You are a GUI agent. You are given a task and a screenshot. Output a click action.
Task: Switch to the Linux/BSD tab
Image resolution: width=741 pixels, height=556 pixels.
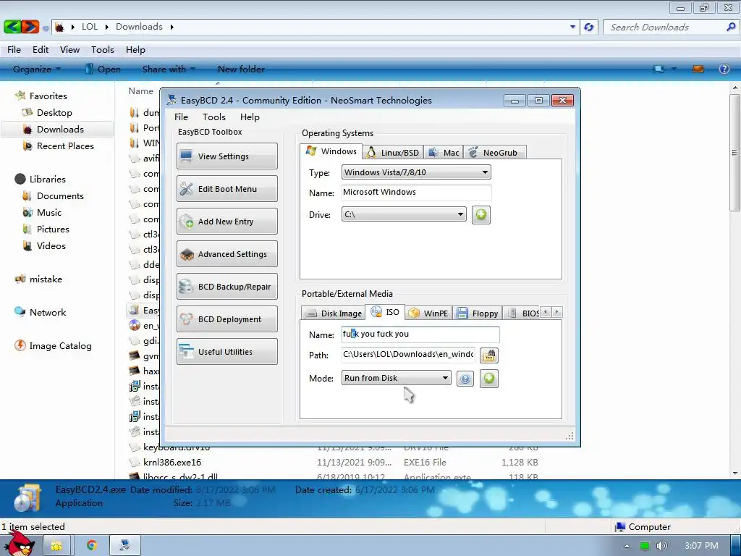pyautogui.click(x=393, y=152)
